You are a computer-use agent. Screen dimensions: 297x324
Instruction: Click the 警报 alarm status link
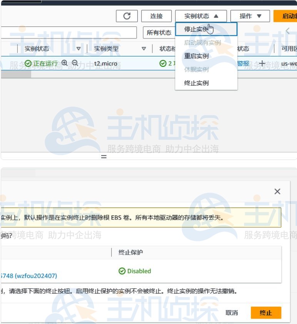click(243, 63)
